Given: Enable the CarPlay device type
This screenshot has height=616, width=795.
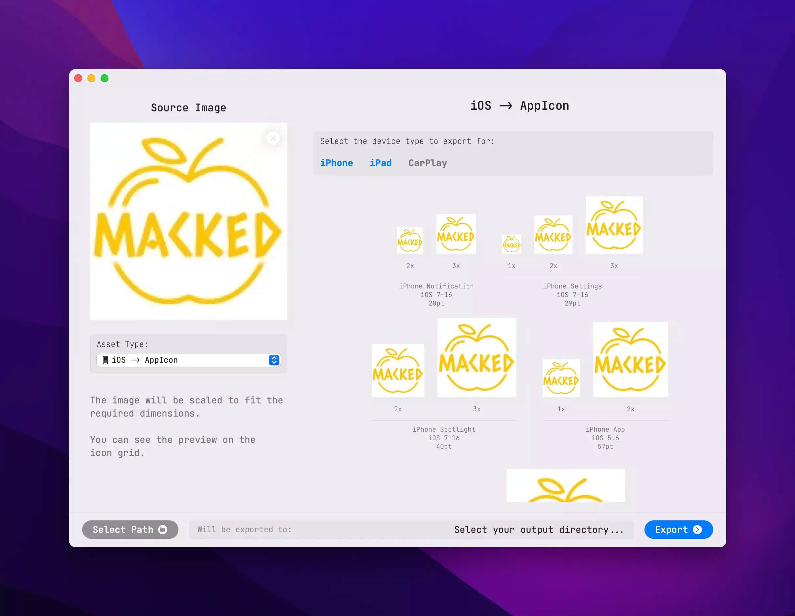Looking at the screenshot, I should coord(427,163).
